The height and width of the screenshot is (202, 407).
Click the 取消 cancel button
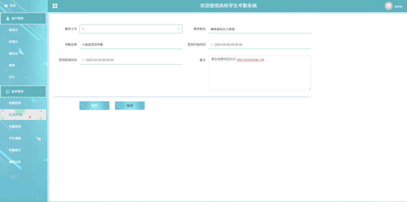point(130,106)
